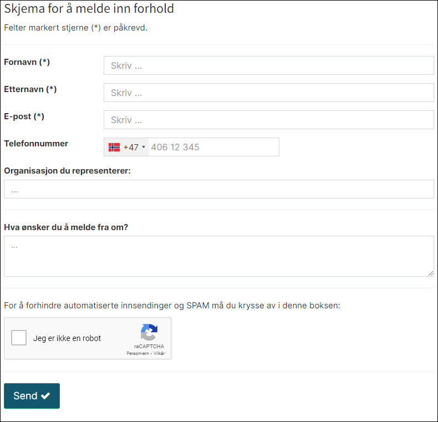Click the 'Etternavn (*)' label

click(30, 89)
